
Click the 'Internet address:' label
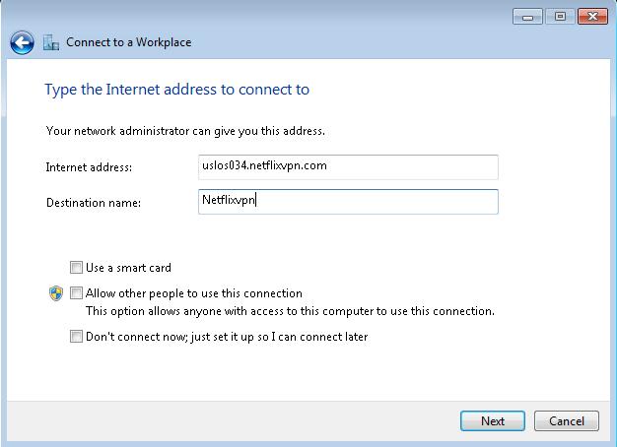click(89, 167)
